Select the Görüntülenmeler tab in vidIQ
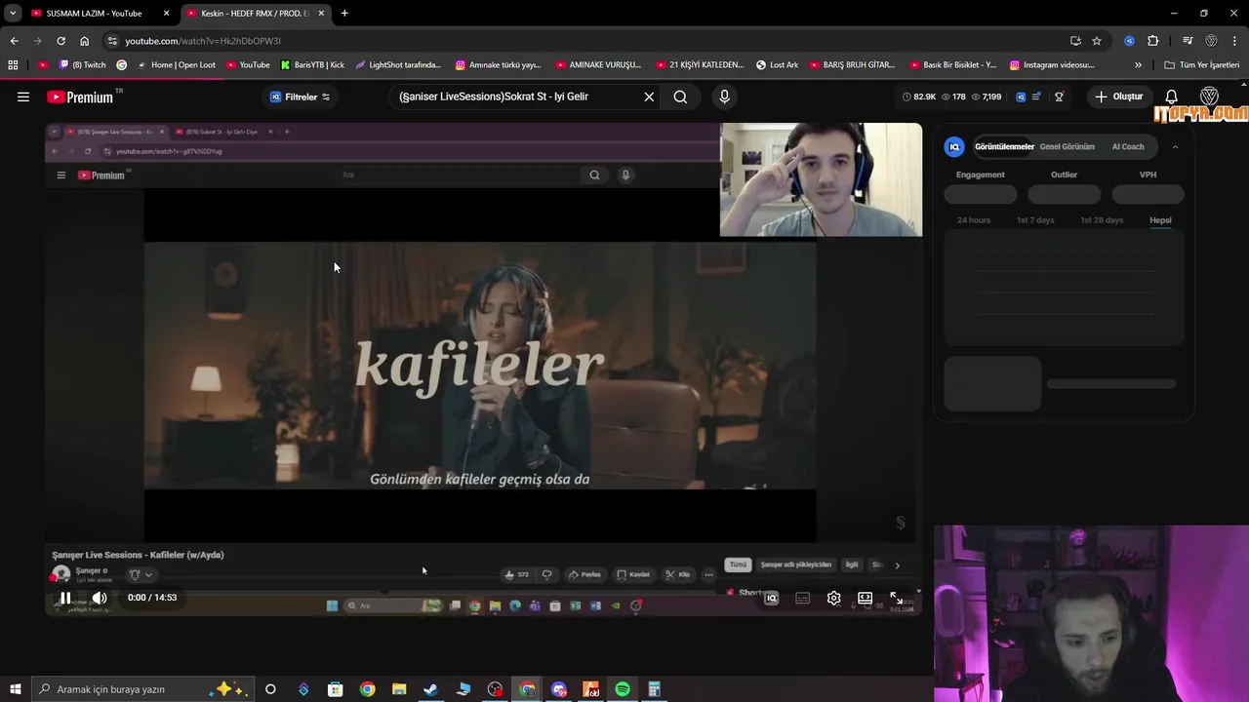The image size is (1249, 702). click(1004, 146)
